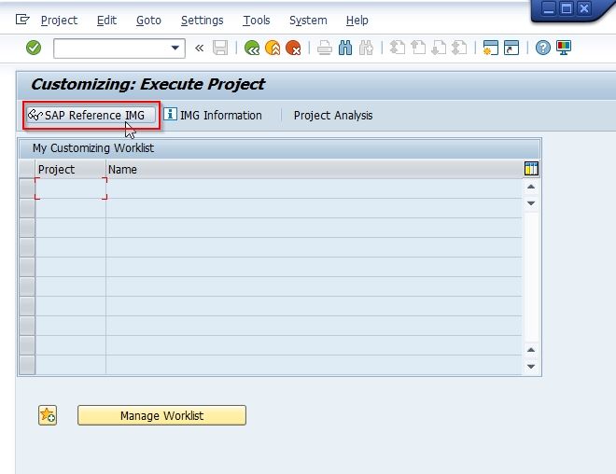Click the yellow Exit icon
Image resolution: width=616 pixels, height=474 pixels.
273,48
